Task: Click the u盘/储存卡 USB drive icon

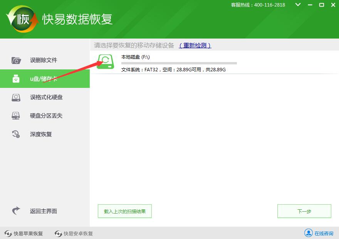Action: click(x=16, y=79)
